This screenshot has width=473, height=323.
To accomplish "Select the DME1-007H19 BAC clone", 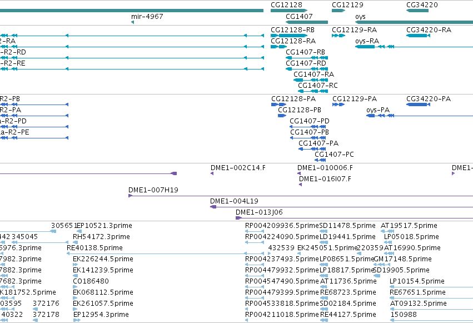I will (301, 196).
